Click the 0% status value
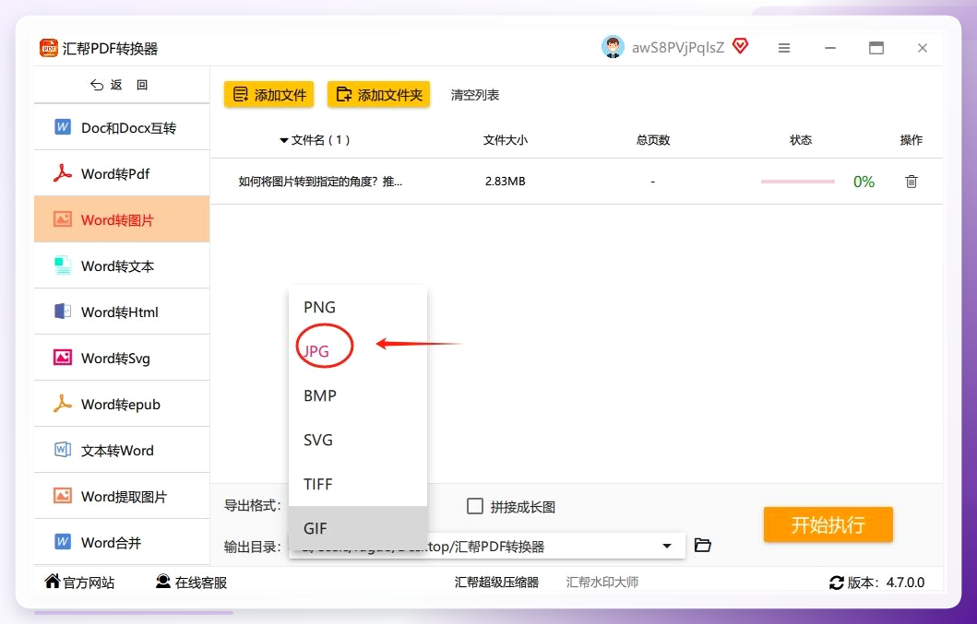This screenshot has width=977, height=624. (864, 182)
